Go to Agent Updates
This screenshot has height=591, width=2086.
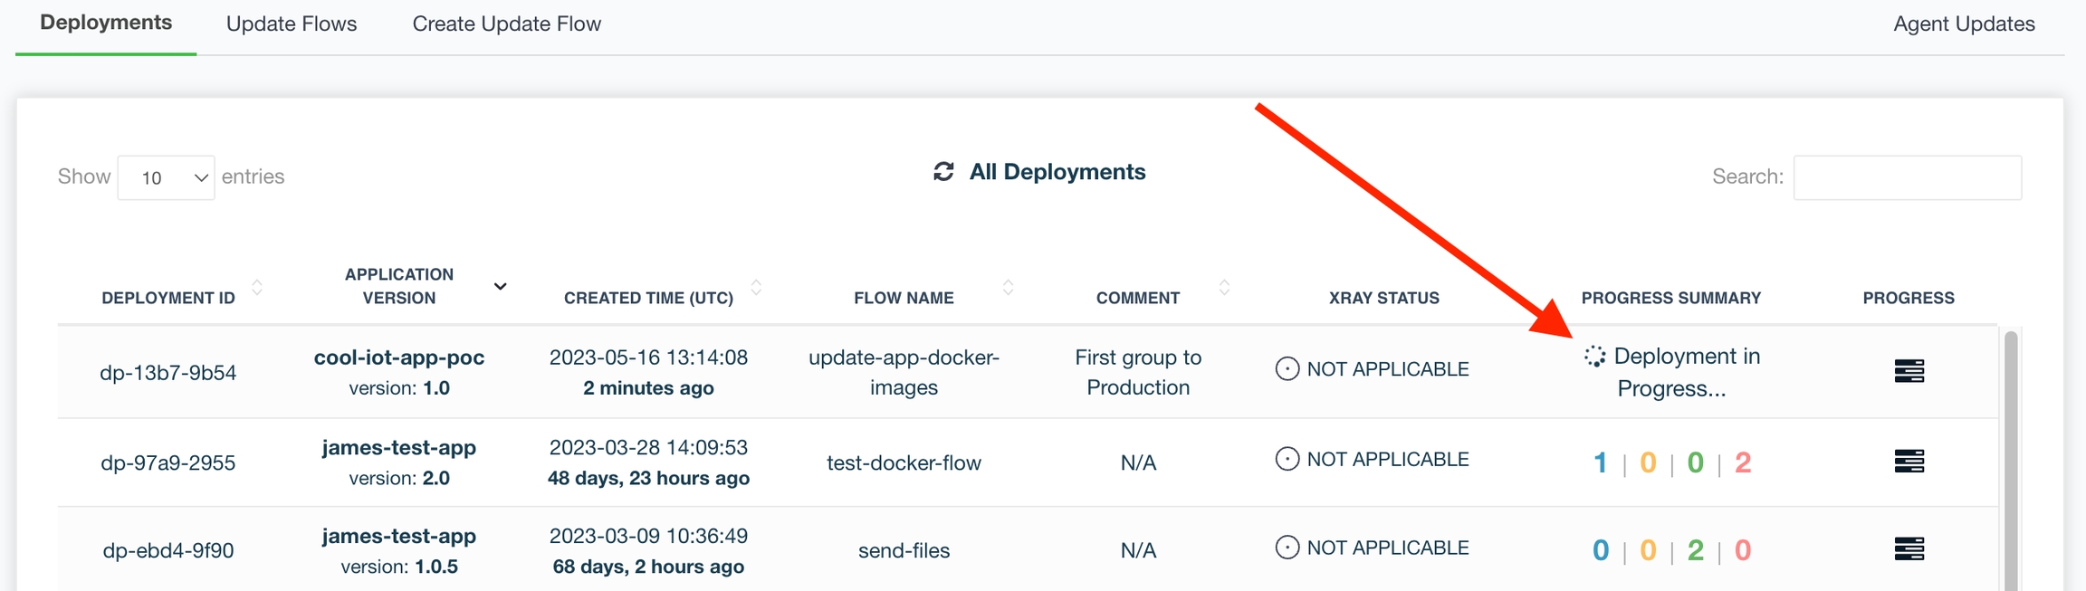1964,24
